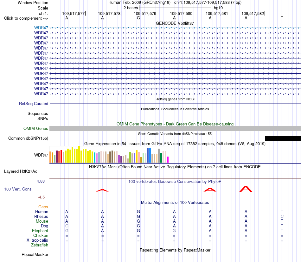Select the Sequences track label
Image resolution: width=301 pixels, height=262 pixels.
click(38, 113)
